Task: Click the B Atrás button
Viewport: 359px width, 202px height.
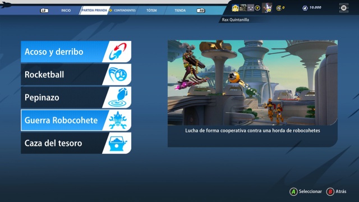Action: coord(337,192)
